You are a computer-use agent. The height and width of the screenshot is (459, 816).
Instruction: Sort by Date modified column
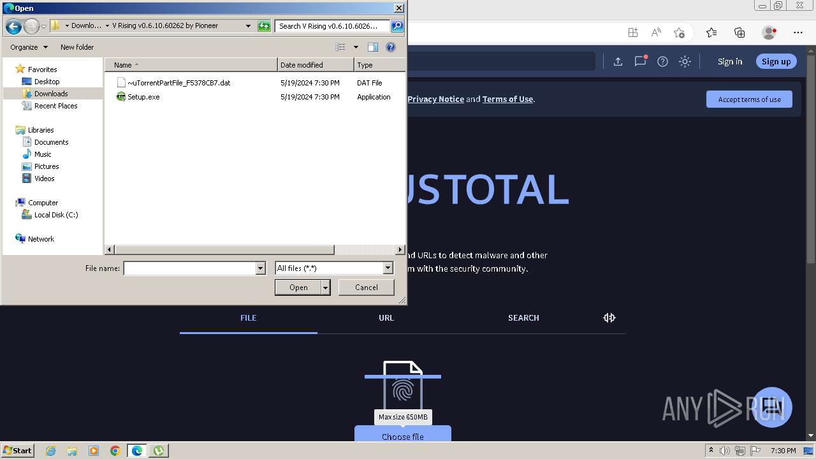tap(316, 65)
